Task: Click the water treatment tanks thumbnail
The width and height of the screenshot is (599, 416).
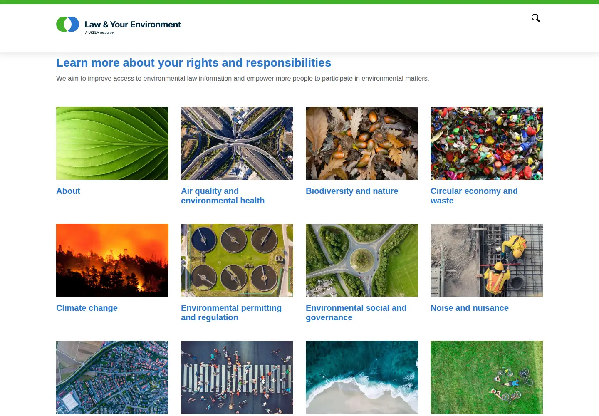Action: pos(237,260)
